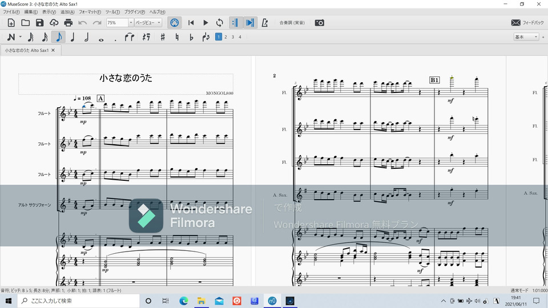Open the page view mode dropdown
Image resolution: width=548 pixels, height=308 pixels.
148,23
